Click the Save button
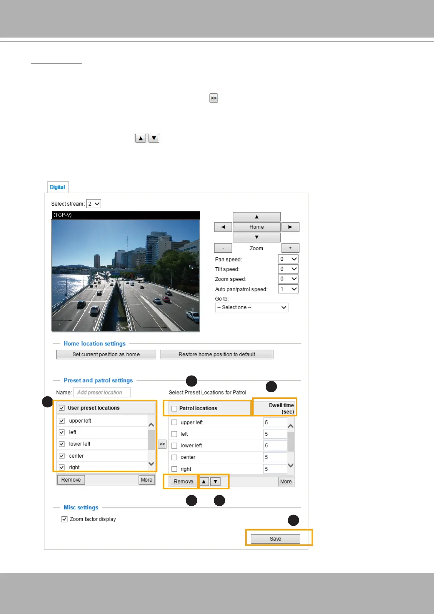434x614 pixels. pos(275,539)
